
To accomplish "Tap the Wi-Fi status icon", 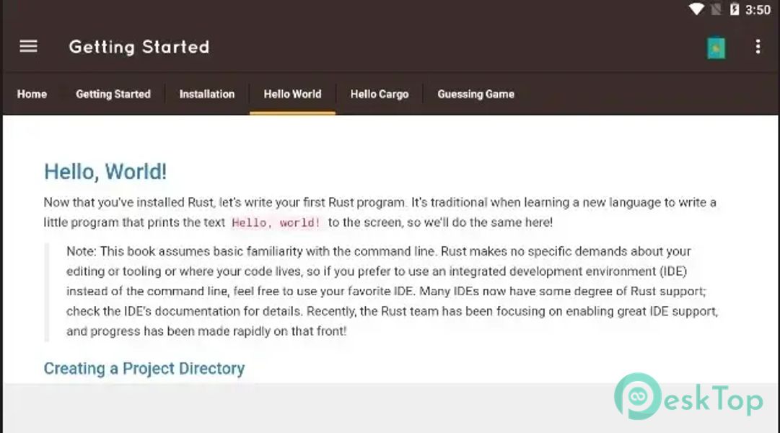I will (x=696, y=9).
